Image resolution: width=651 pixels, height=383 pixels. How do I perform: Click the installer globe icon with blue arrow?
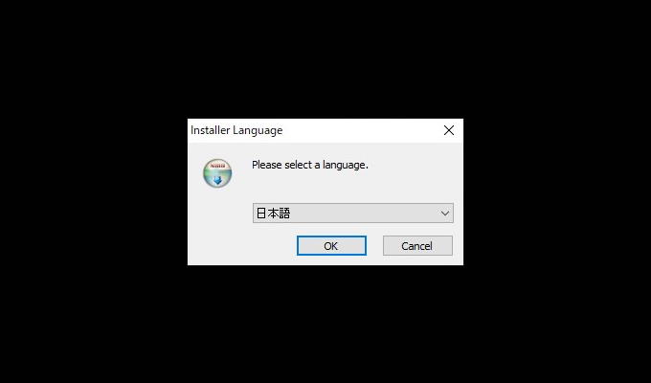(217, 172)
